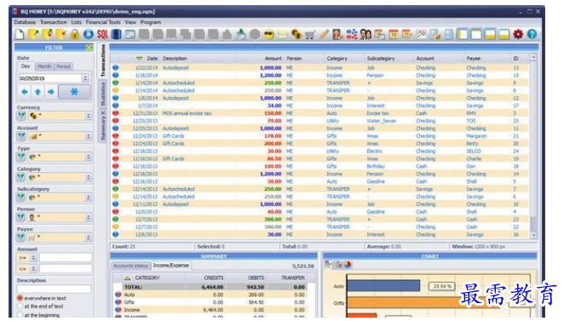Screen dimensions: 564x321
Task: Open the Payee filter dropdown
Action: click(88, 238)
